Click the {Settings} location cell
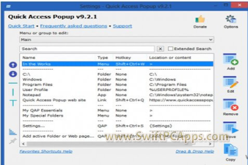This screenshot has width=248, height=165. (x=161, y=126)
